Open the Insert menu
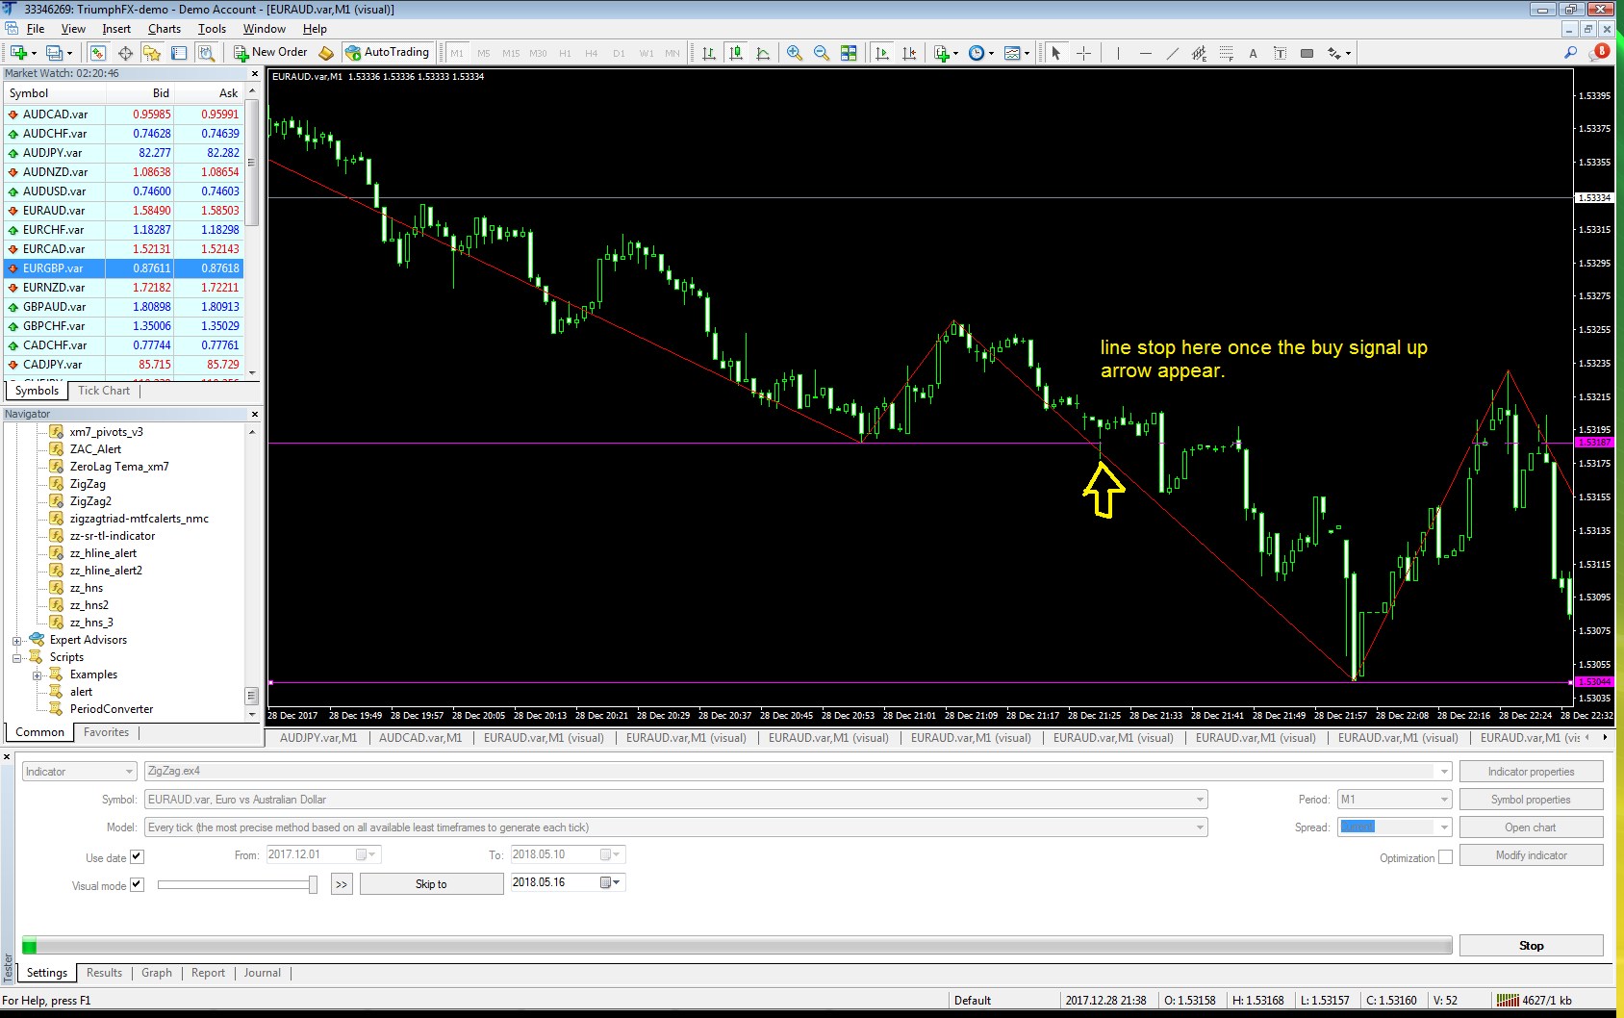Image resolution: width=1624 pixels, height=1018 pixels. coord(116,29)
